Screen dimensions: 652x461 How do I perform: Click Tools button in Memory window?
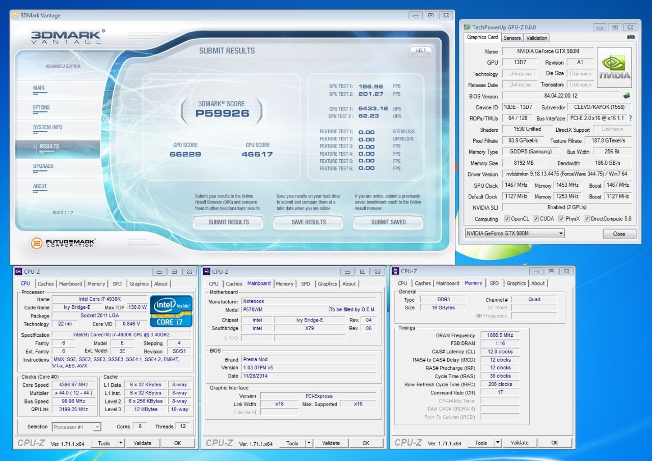point(481,443)
